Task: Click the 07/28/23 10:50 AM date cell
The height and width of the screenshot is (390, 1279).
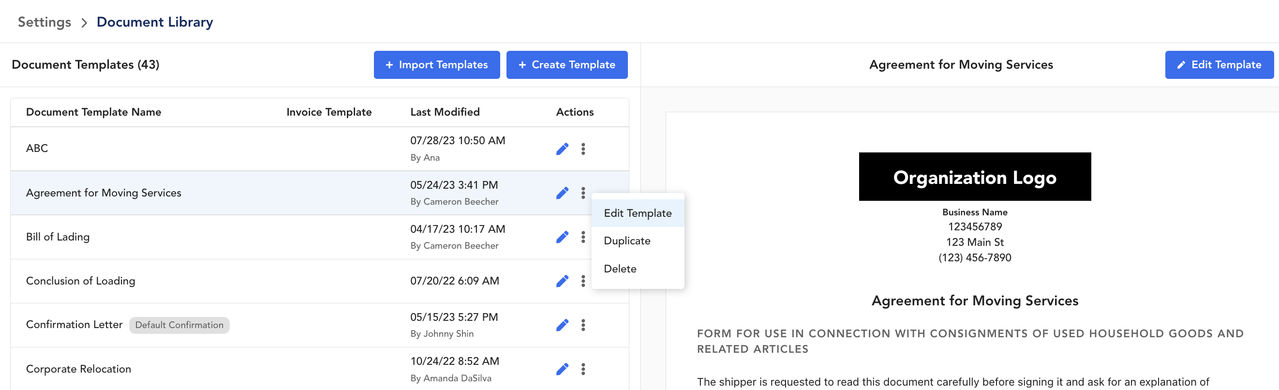Action: point(457,141)
